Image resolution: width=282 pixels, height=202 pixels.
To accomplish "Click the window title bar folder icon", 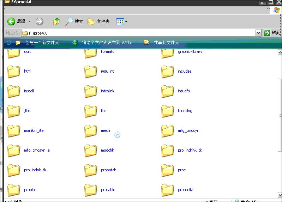I will [x=7, y=2].
